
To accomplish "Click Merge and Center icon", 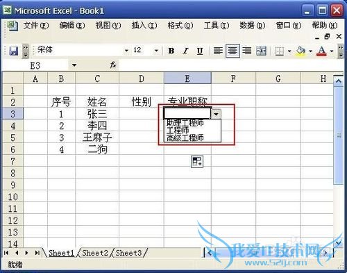I will (x=262, y=51).
